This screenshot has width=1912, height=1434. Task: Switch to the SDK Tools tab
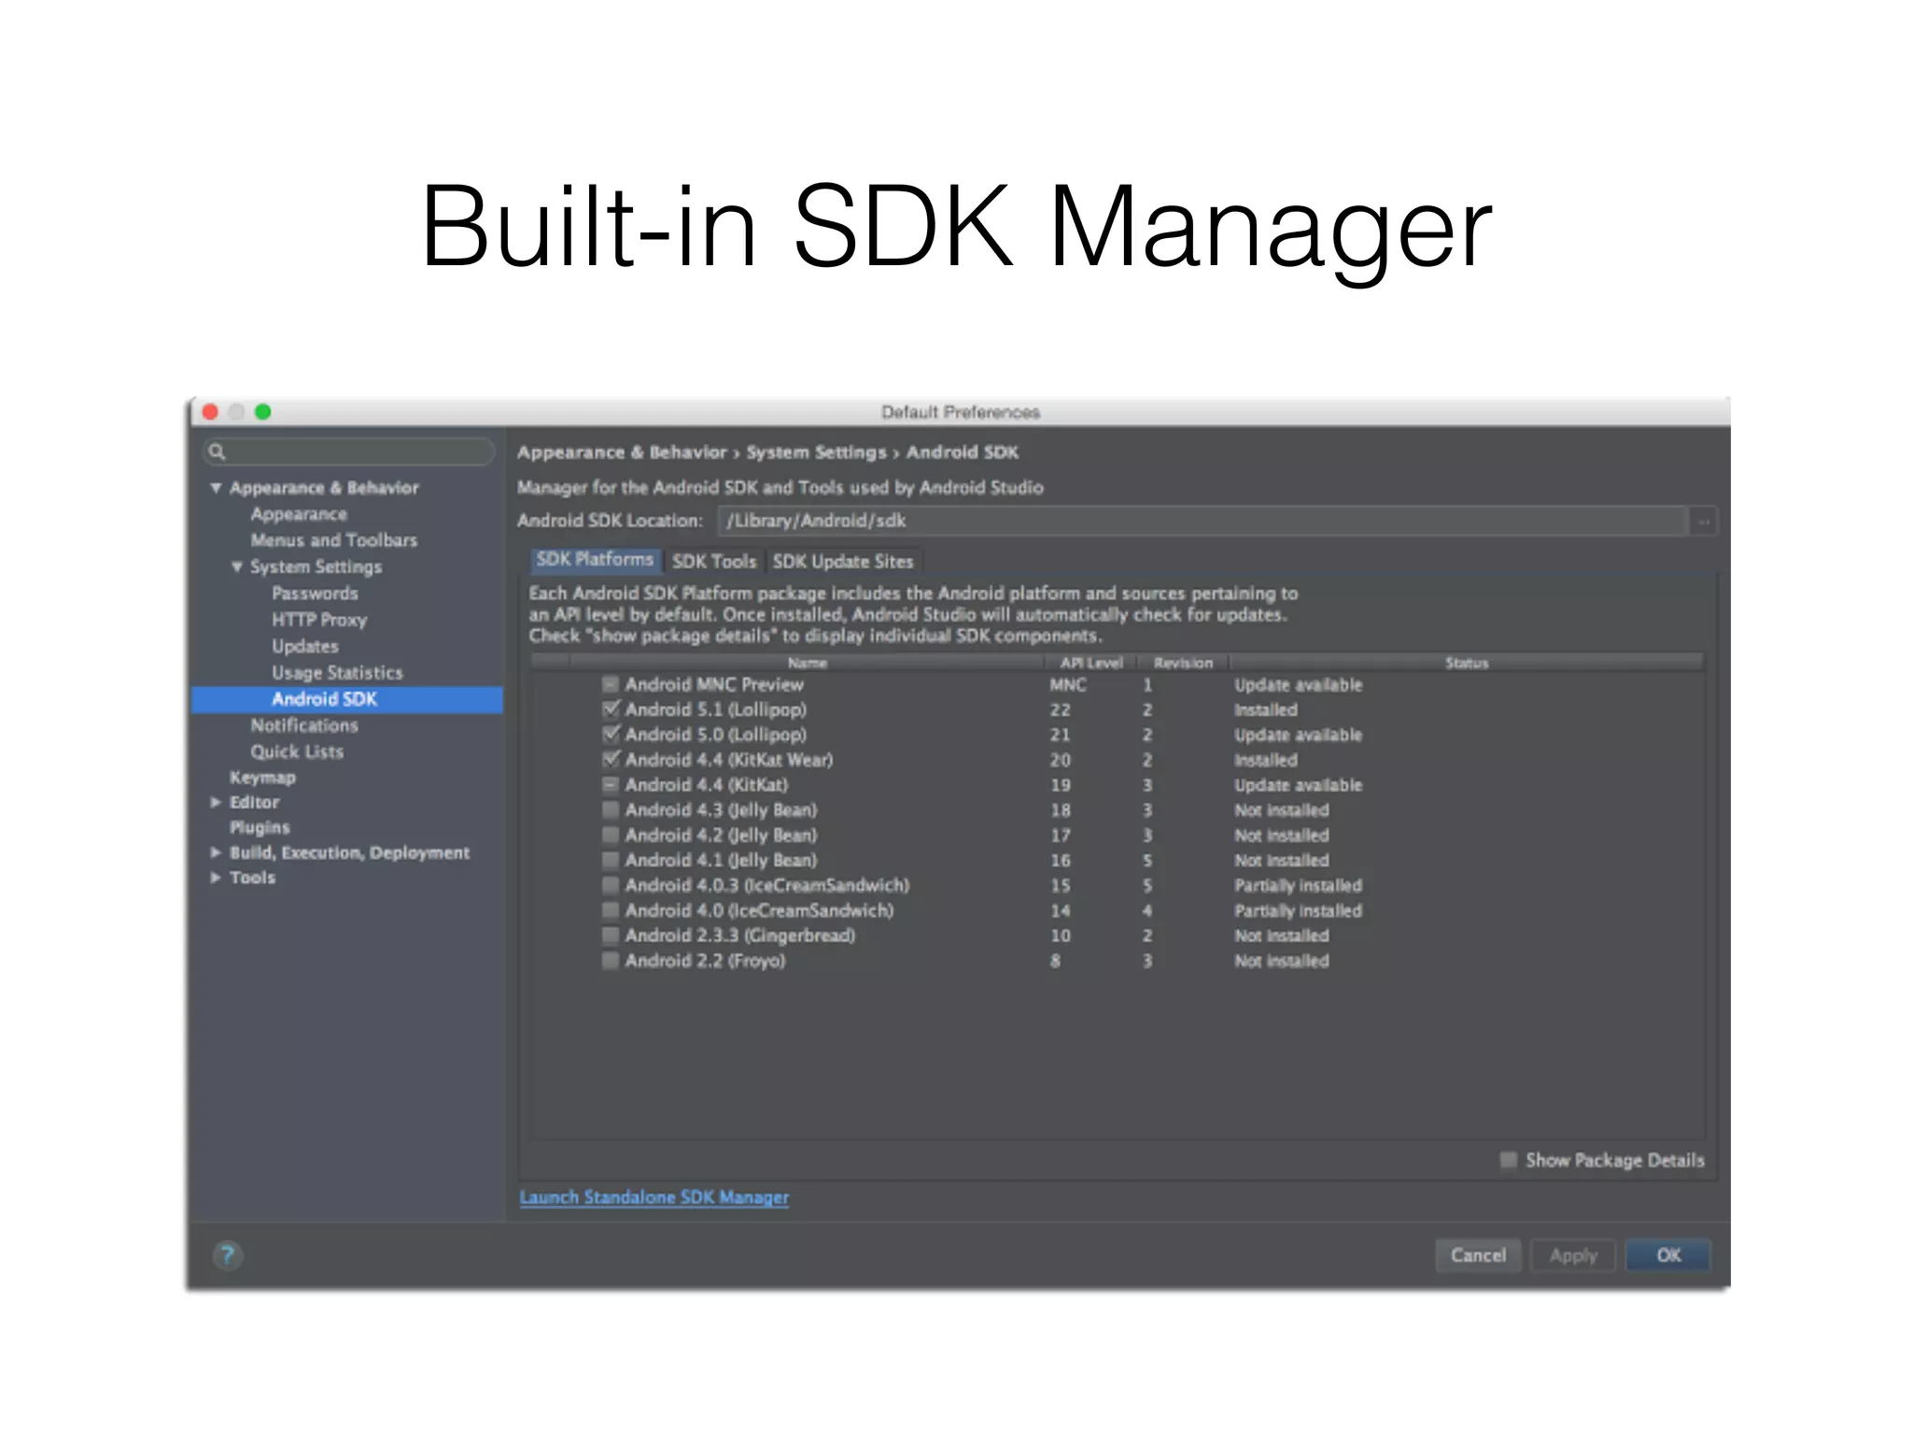tap(714, 561)
